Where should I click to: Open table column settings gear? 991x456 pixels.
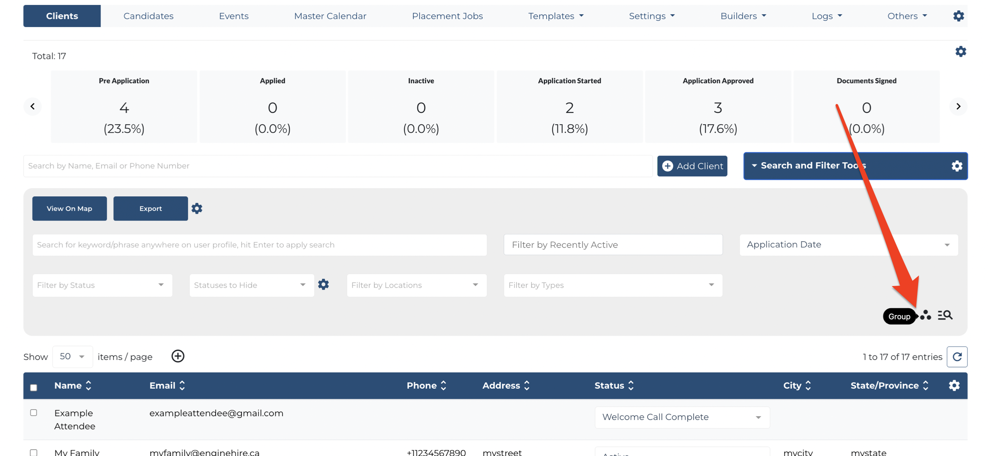954,385
